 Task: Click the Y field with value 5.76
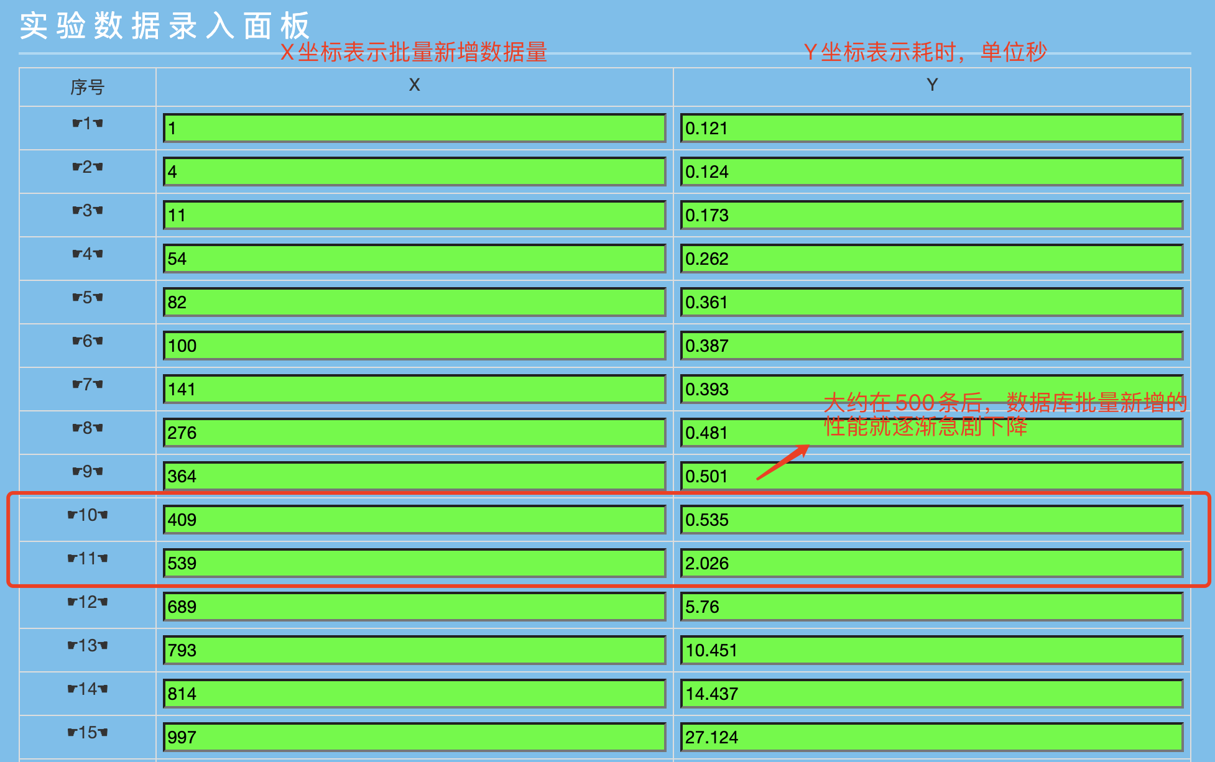[x=931, y=607]
